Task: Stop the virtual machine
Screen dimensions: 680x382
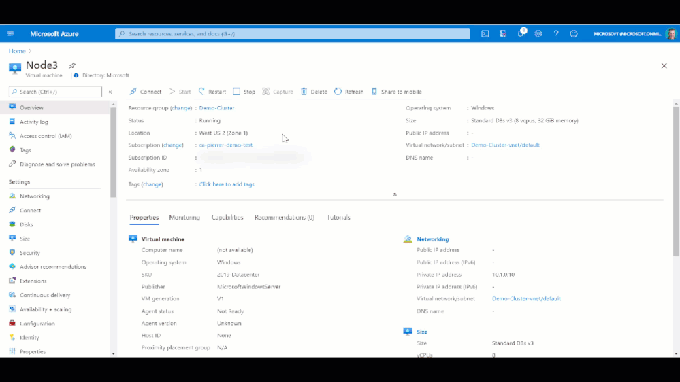Action: (x=244, y=91)
